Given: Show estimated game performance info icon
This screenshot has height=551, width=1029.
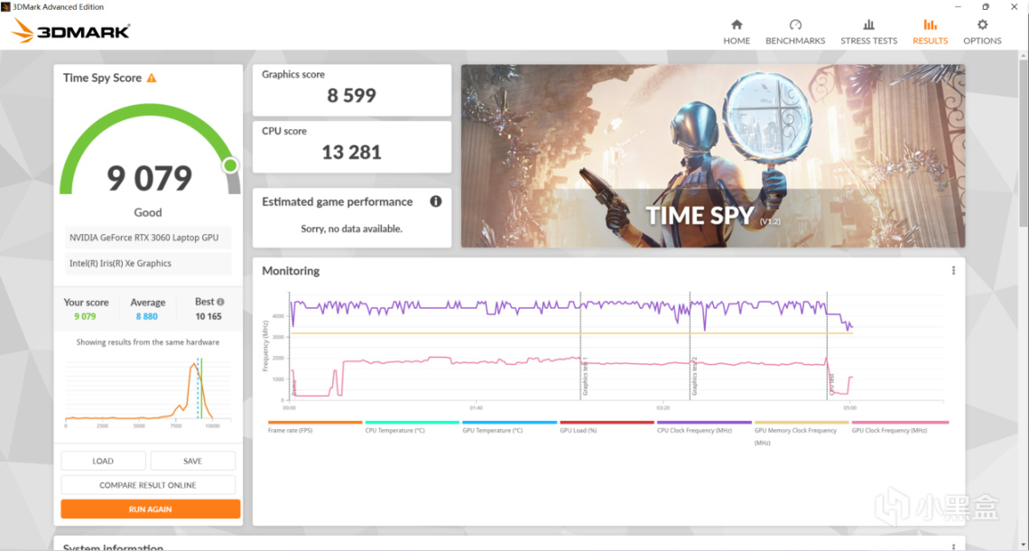Looking at the screenshot, I should (x=436, y=201).
